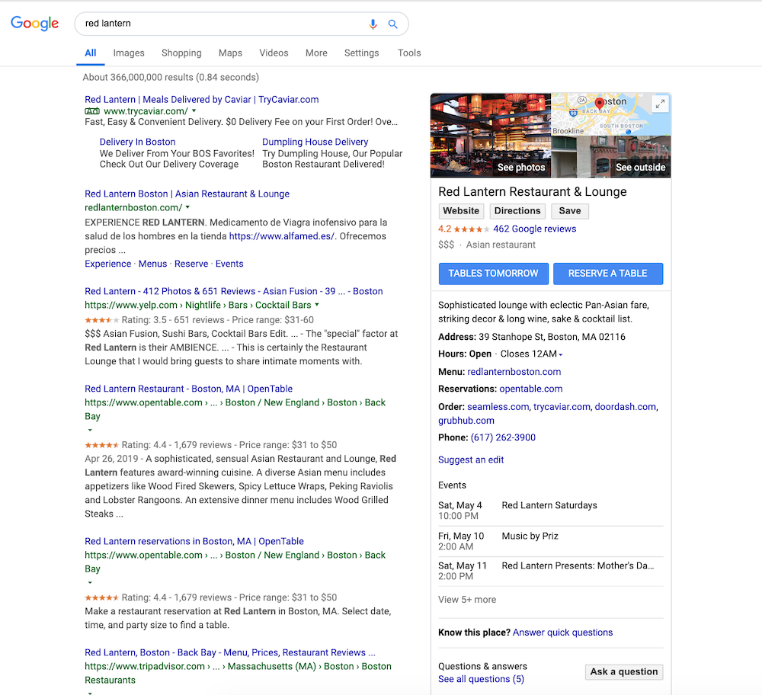This screenshot has width=762, height=695.
Task: Expand arrow under first OpenTable result URL
Action: [x=89, y=430]
